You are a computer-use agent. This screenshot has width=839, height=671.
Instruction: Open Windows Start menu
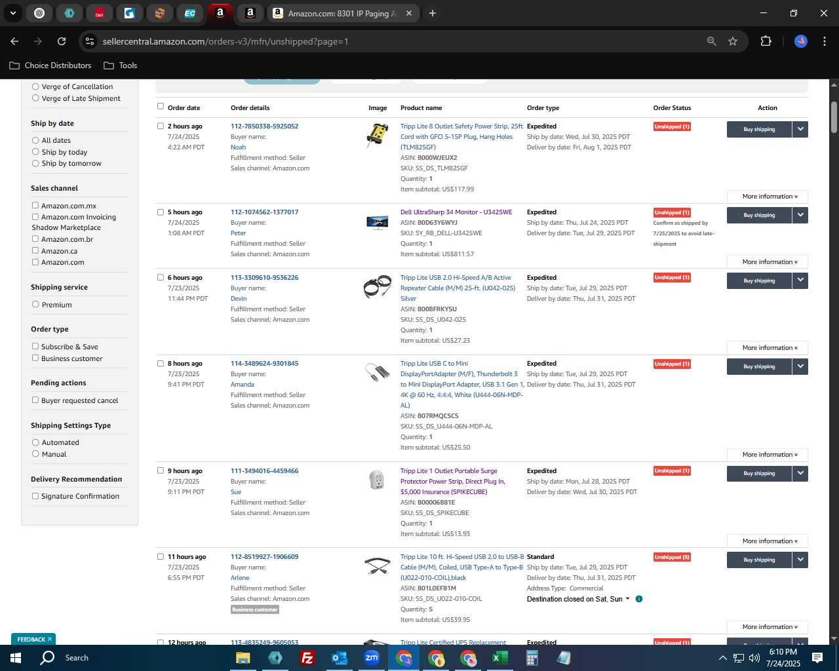pos(16,658)
